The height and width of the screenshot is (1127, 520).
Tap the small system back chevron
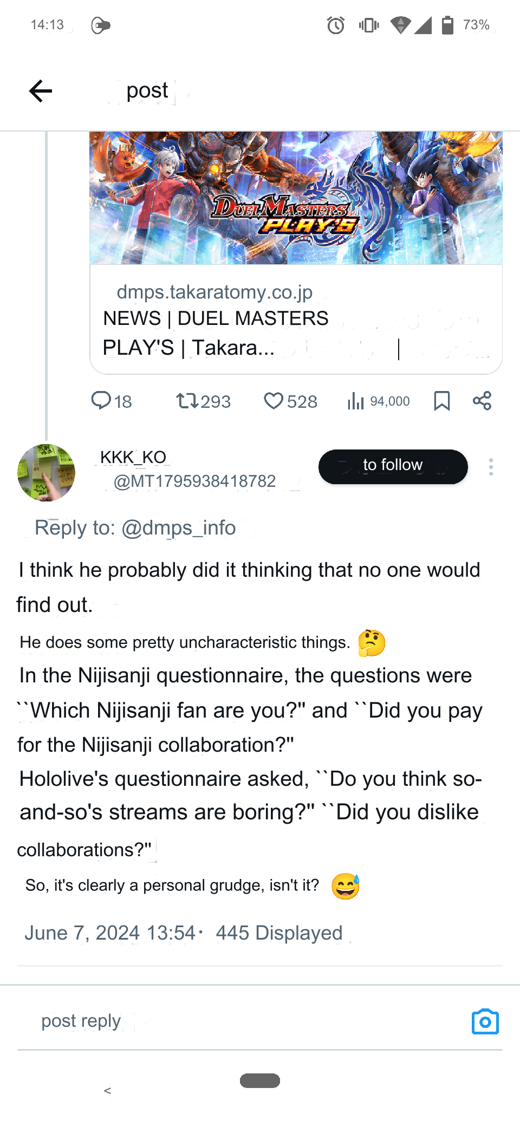tap(107, 1090)
